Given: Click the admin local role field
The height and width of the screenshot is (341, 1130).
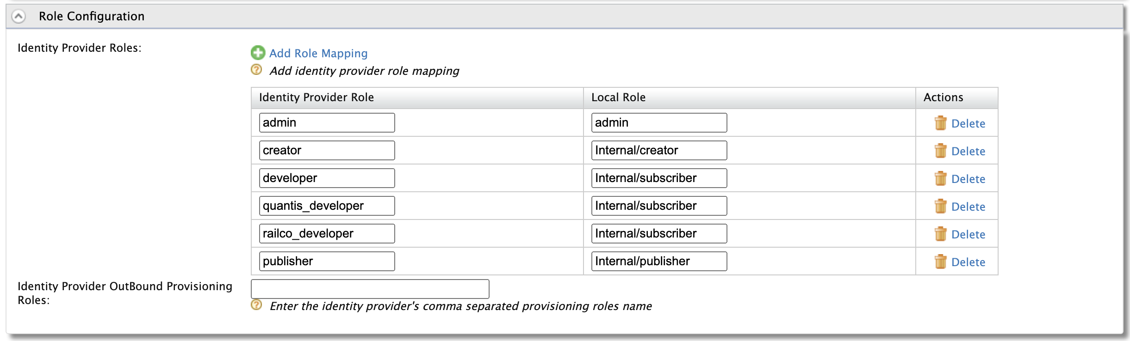Looking at the screenshot, I should pyautogui.click(x=659, y=122).
